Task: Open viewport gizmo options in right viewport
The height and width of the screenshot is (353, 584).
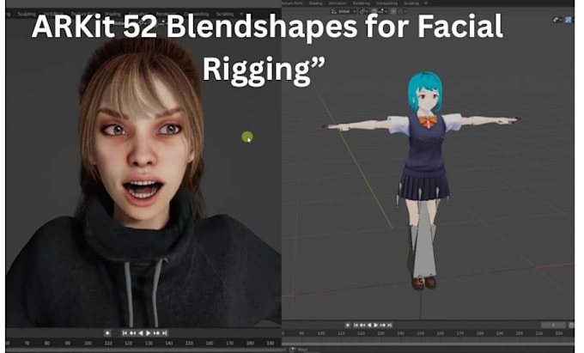Action: (557, 20)
